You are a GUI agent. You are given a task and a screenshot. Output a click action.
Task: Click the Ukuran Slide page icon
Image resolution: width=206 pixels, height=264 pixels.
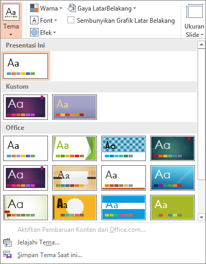(x=194, y=11)
